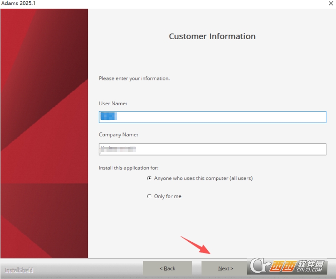This screenshot has height=279, width=336.
Task: Click the 'Adams 2025.1' window title
Action: (19, 3)
